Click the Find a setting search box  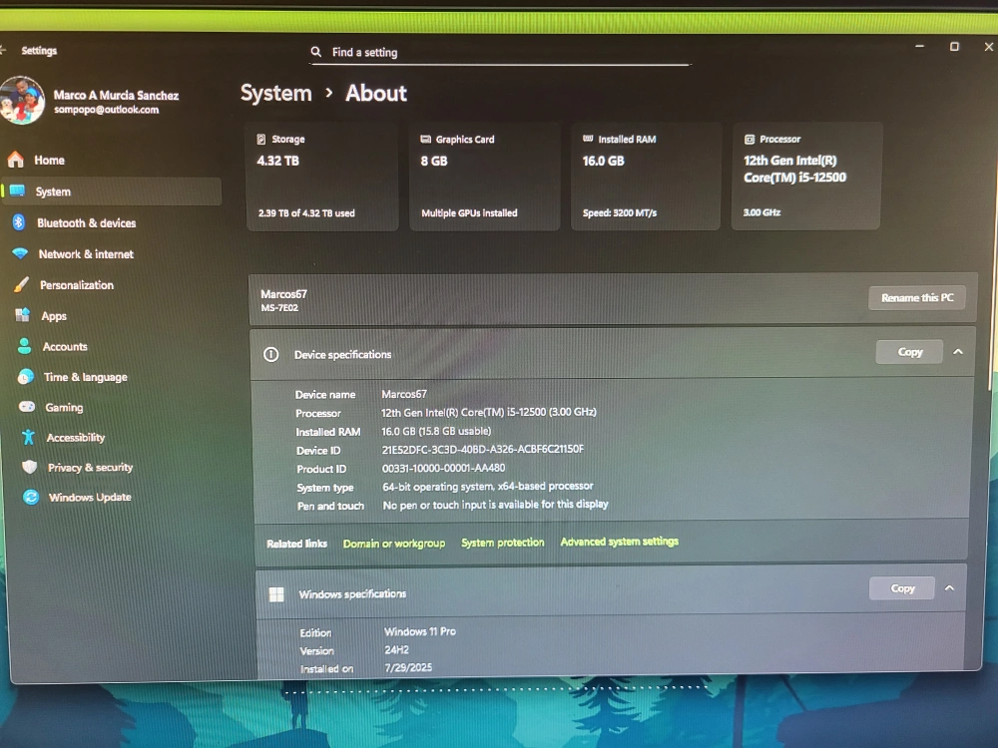[500, 52]
